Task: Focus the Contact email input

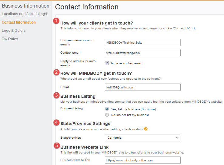Action: tap(142, 53)
